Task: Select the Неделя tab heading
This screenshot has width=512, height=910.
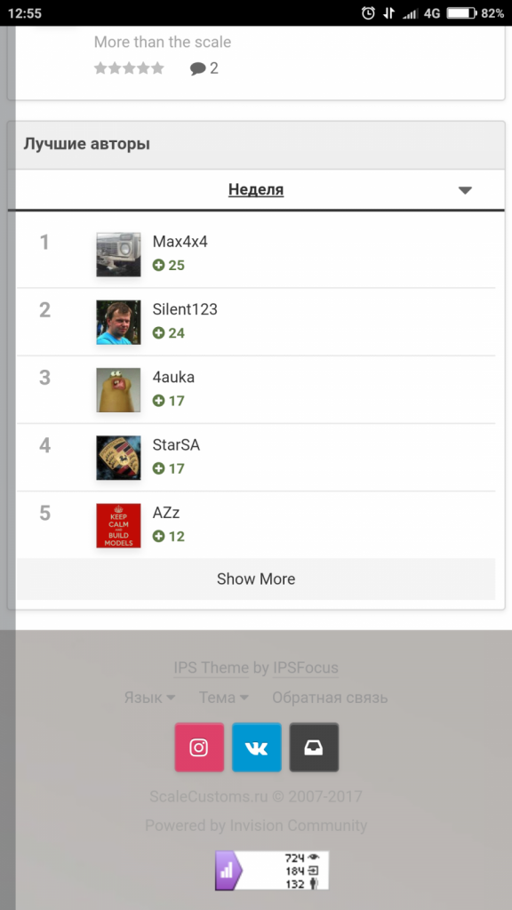Action: 256,189
